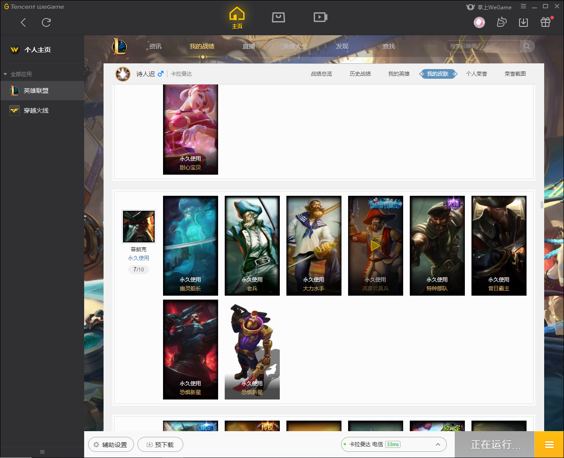Open the 昔日霸主 skin card
Screen dimensions: 564x458
coord(499,245)
